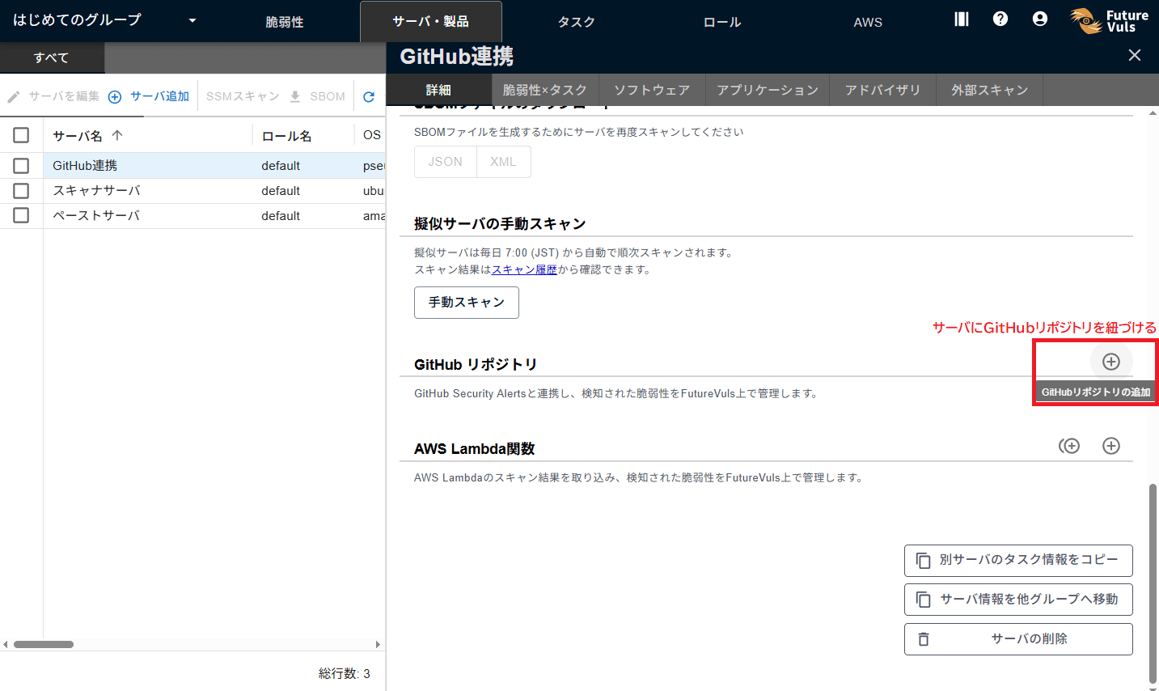Click the horizontal scrollbar of server list

tap(44, 645)
